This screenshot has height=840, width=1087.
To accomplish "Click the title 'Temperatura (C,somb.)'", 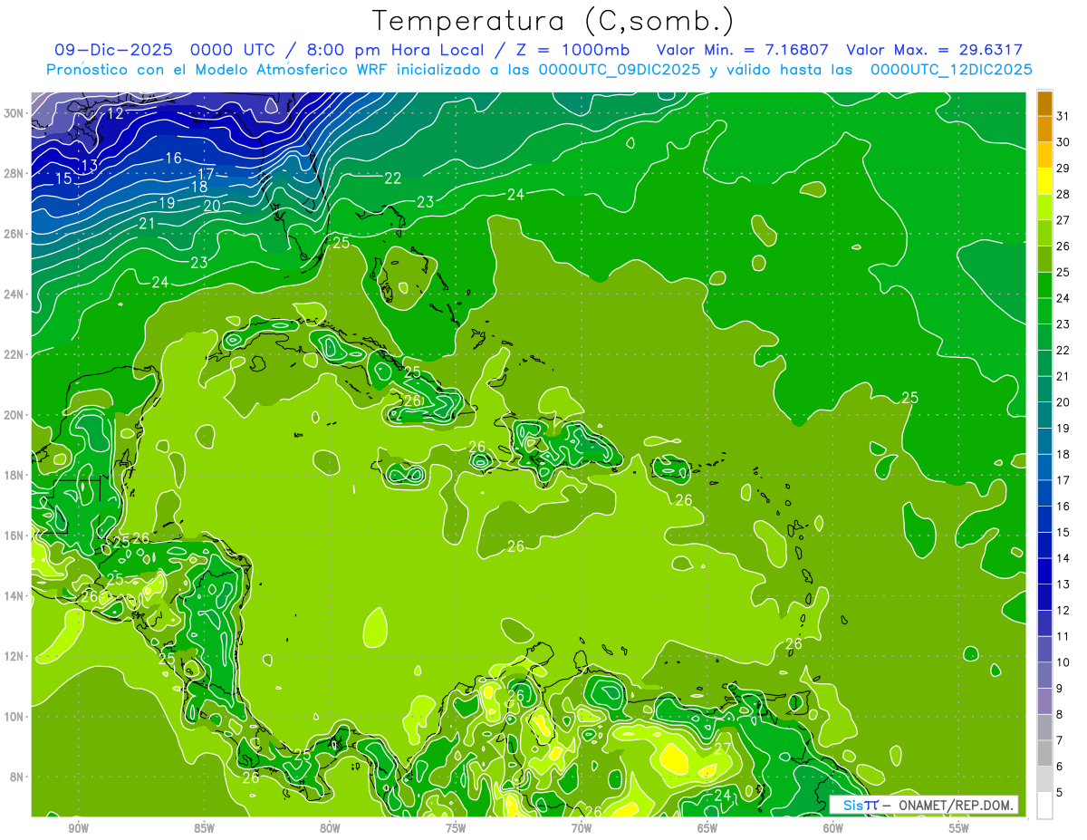I will tap(553, 22).
